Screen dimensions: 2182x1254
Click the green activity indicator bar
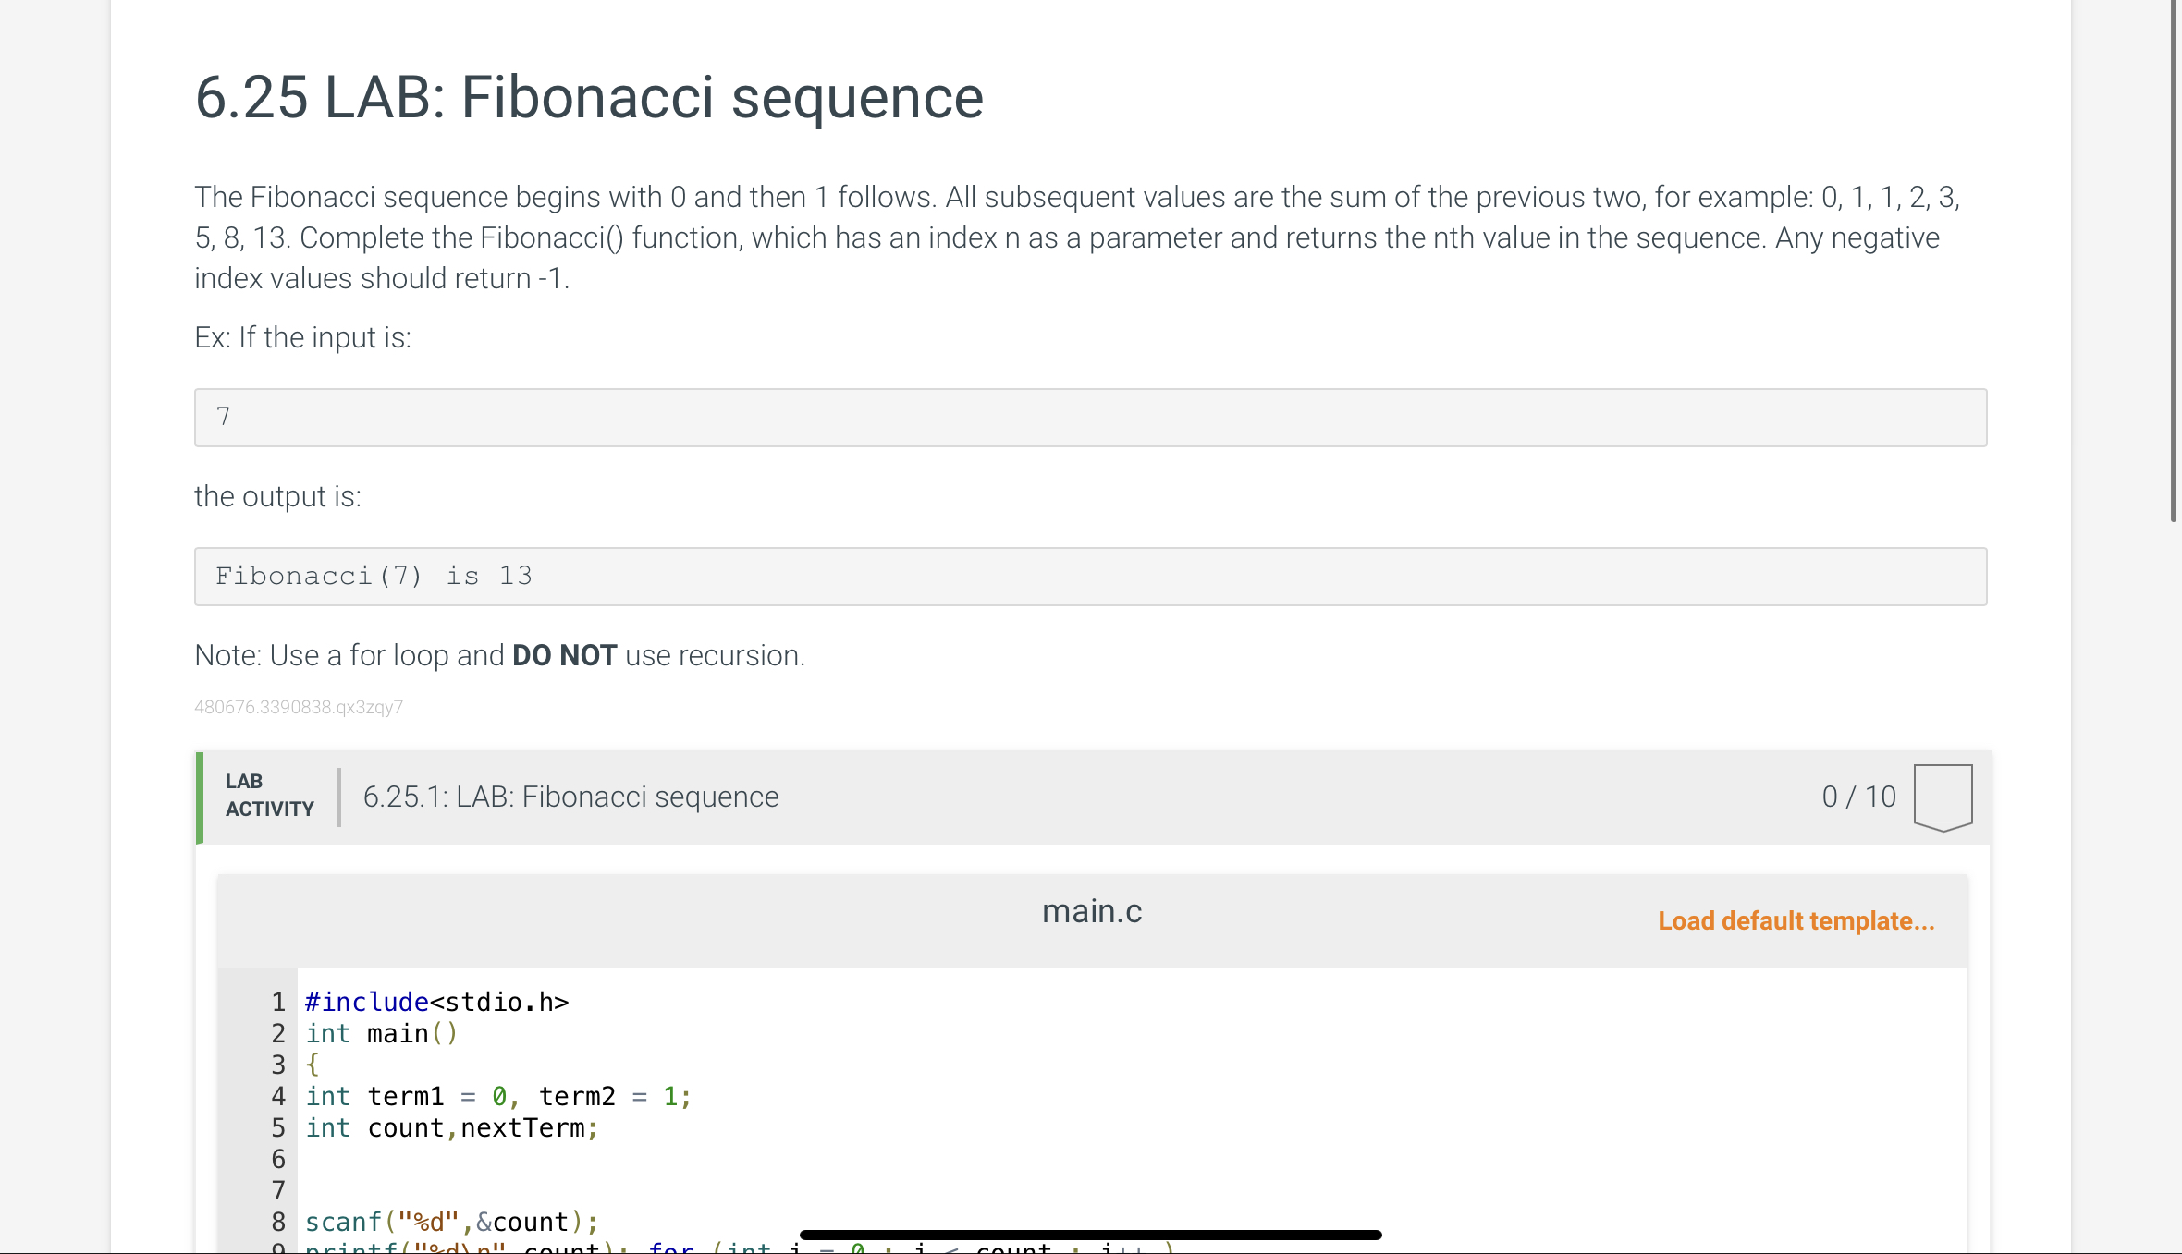click(200, 797)
